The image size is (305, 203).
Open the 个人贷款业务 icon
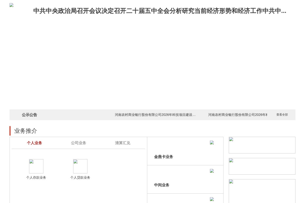pos(80,166)
